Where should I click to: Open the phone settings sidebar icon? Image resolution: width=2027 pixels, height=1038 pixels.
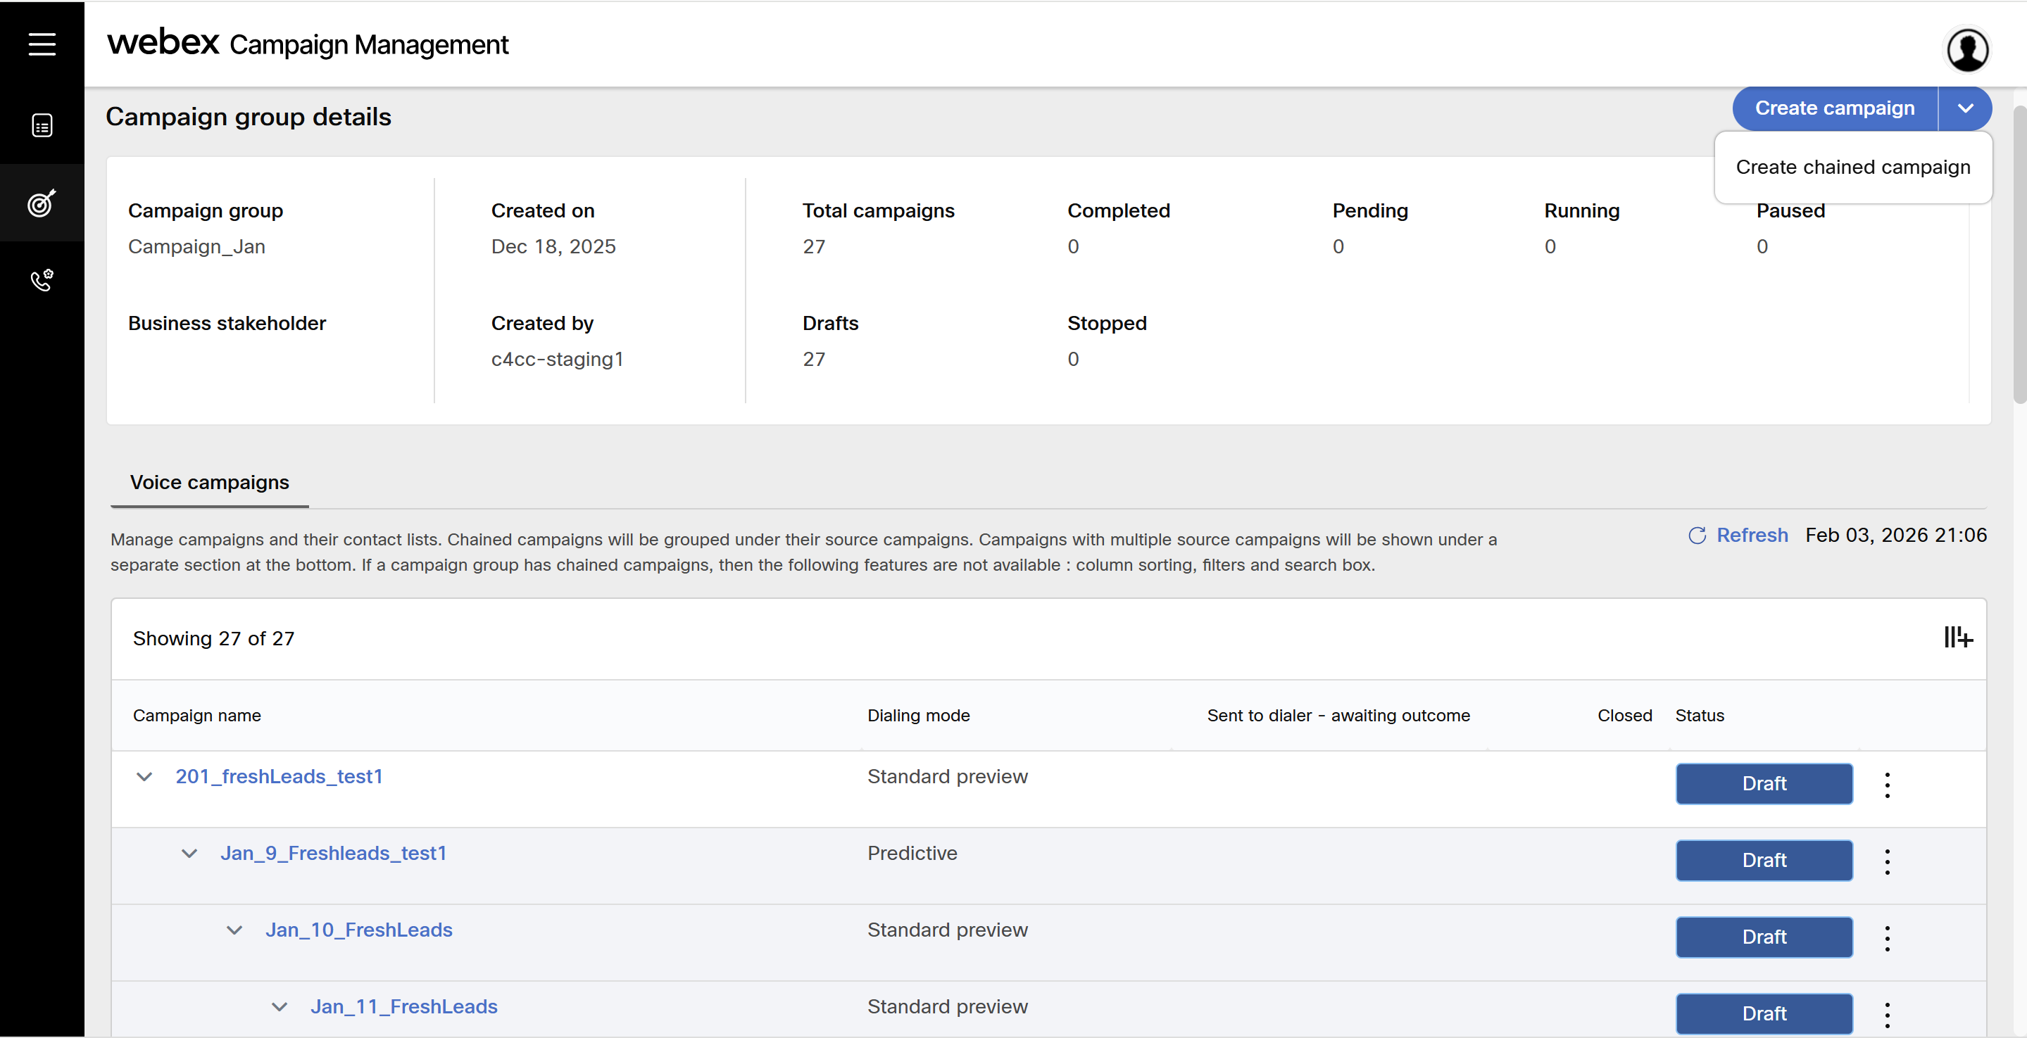pyautogui.click(x=42, y=280)
